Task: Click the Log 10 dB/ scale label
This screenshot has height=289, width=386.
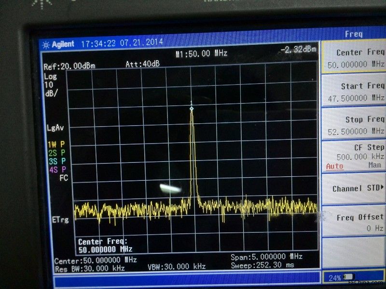Action: [51, 85]
